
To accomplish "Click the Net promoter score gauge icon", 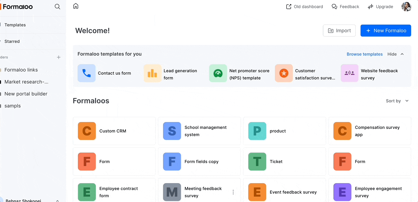I will click(x=218, y=73).
